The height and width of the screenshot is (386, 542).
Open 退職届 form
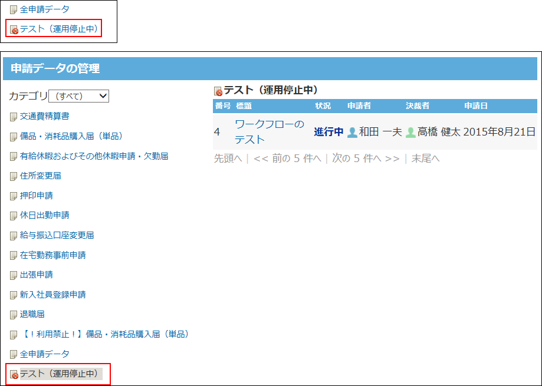(x=32, y=314)
